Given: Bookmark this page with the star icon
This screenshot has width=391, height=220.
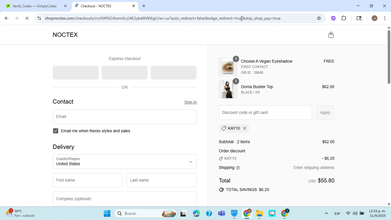Looking at the screenshot, I should [319, 18].
